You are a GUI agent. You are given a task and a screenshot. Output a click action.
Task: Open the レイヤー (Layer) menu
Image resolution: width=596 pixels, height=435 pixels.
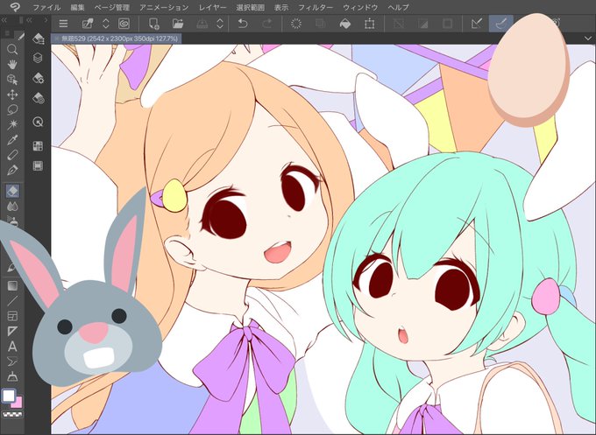pyautogui.click(x=212, y=7)
